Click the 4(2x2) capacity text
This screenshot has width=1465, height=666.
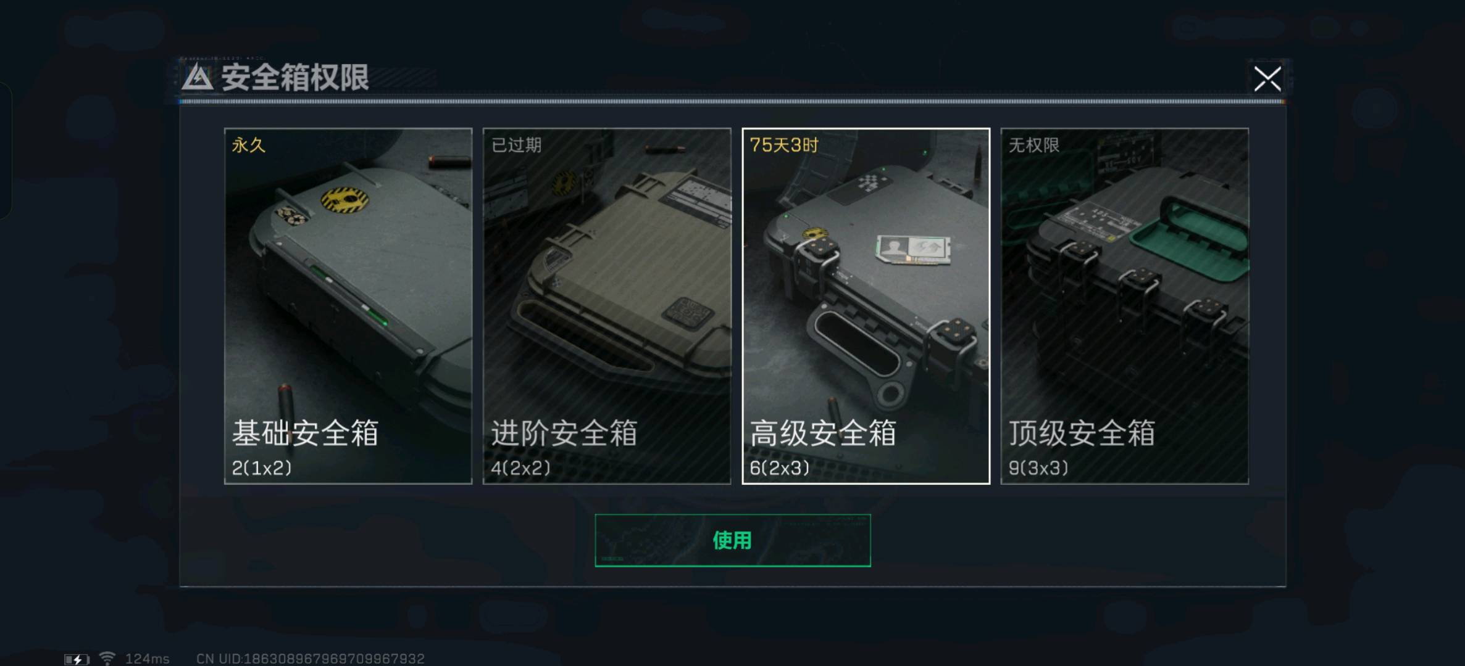tap(520, 468)
